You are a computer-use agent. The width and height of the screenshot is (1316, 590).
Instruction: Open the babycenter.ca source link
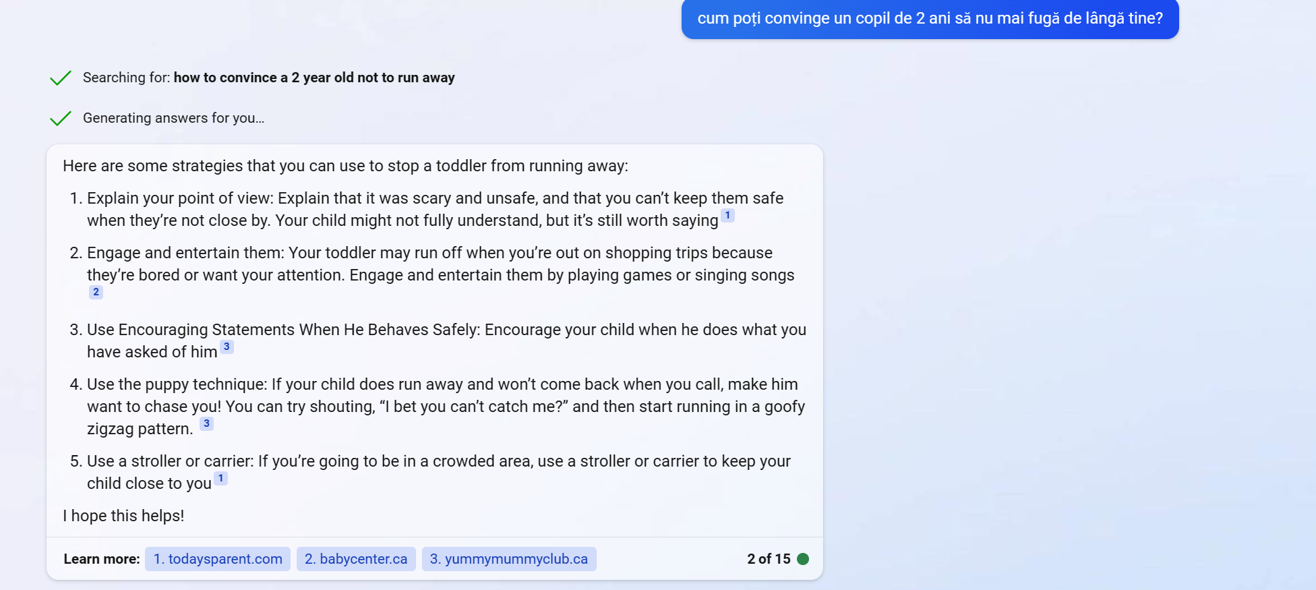(356, 559)
